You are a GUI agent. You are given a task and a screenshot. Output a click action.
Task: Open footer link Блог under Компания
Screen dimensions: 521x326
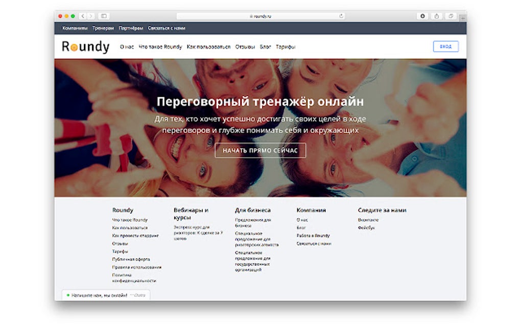[x=301, y=228]
